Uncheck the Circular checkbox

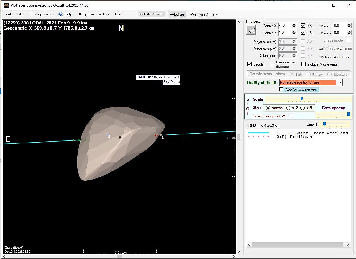[x=250, y=64]
